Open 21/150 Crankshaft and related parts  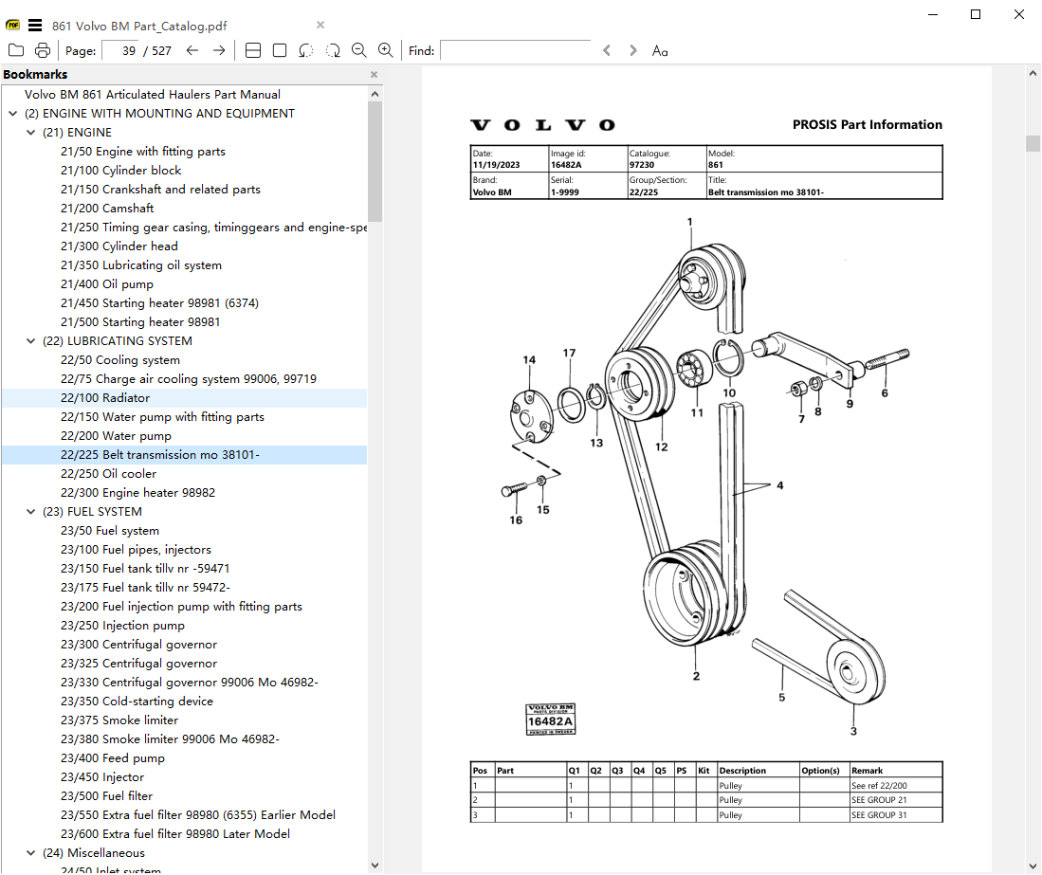pyautogui.click(x=160, y=190)
